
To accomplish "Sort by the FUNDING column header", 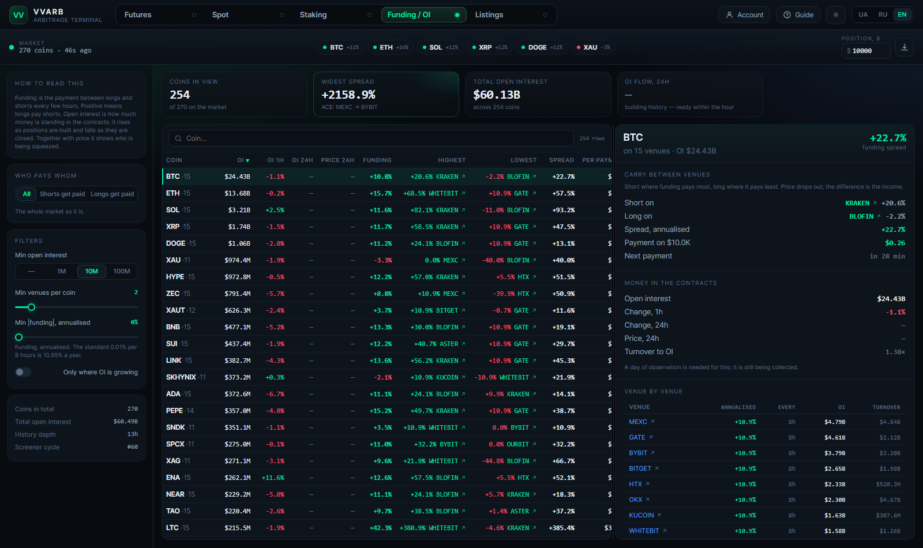I will [377, 160].
